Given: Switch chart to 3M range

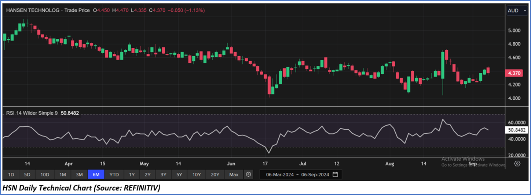Looking at the screenshot, I should pos(79,175).
